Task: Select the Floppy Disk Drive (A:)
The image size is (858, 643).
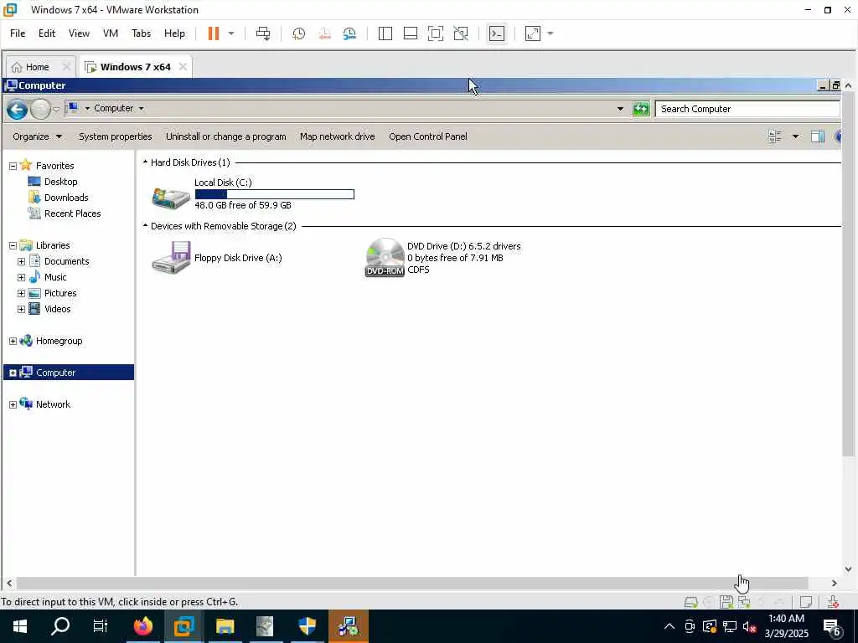Action: tap(217, 258)
